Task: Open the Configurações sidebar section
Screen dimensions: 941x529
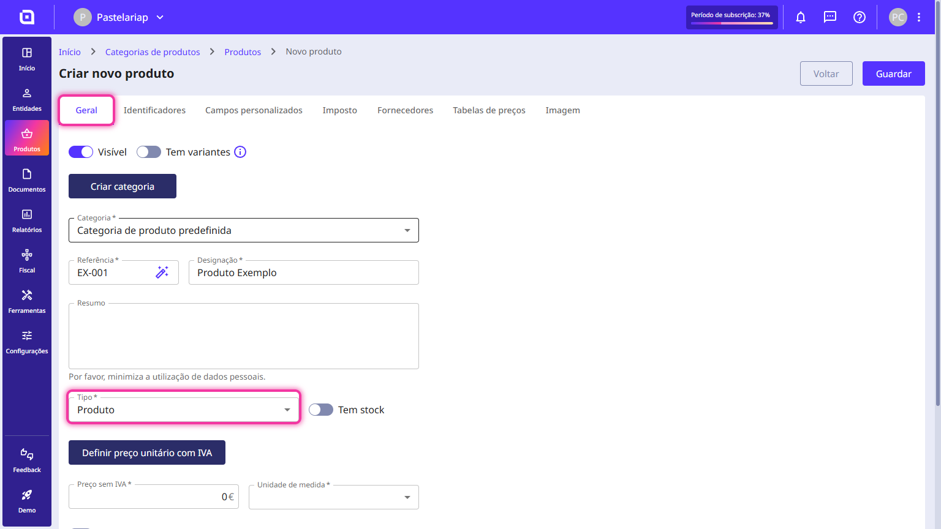Action: (27, 342)
